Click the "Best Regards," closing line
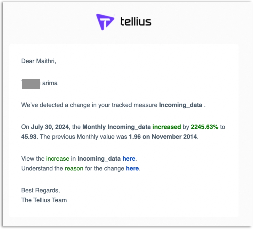This screenshot has height=229, width=253. [x=40, y=190]
